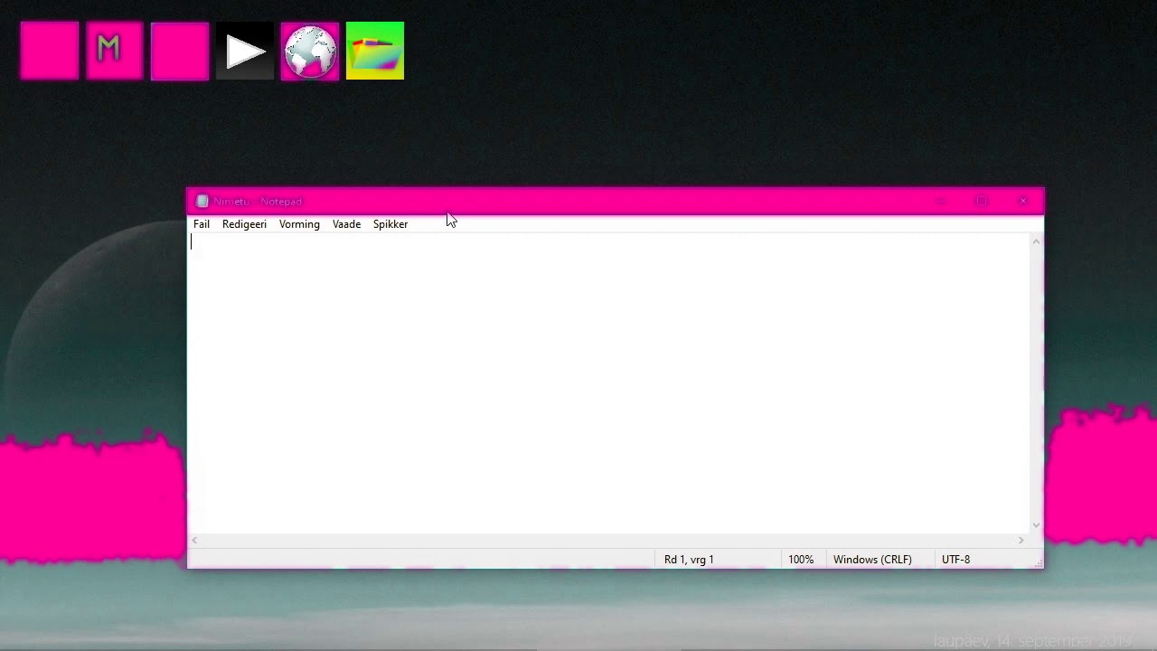Open the globe browser desktop icon
Viewport: 1157px width, 651px height.
tap(310, 52)
